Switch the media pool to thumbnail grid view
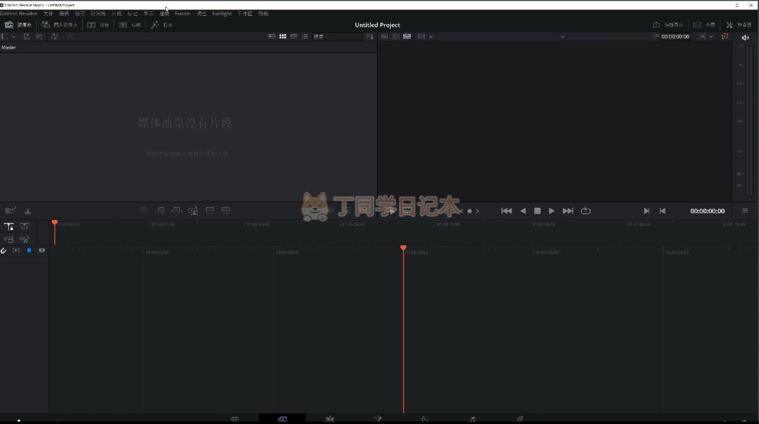The height and width of the screenshot is (424, 759). pos(283,37)
